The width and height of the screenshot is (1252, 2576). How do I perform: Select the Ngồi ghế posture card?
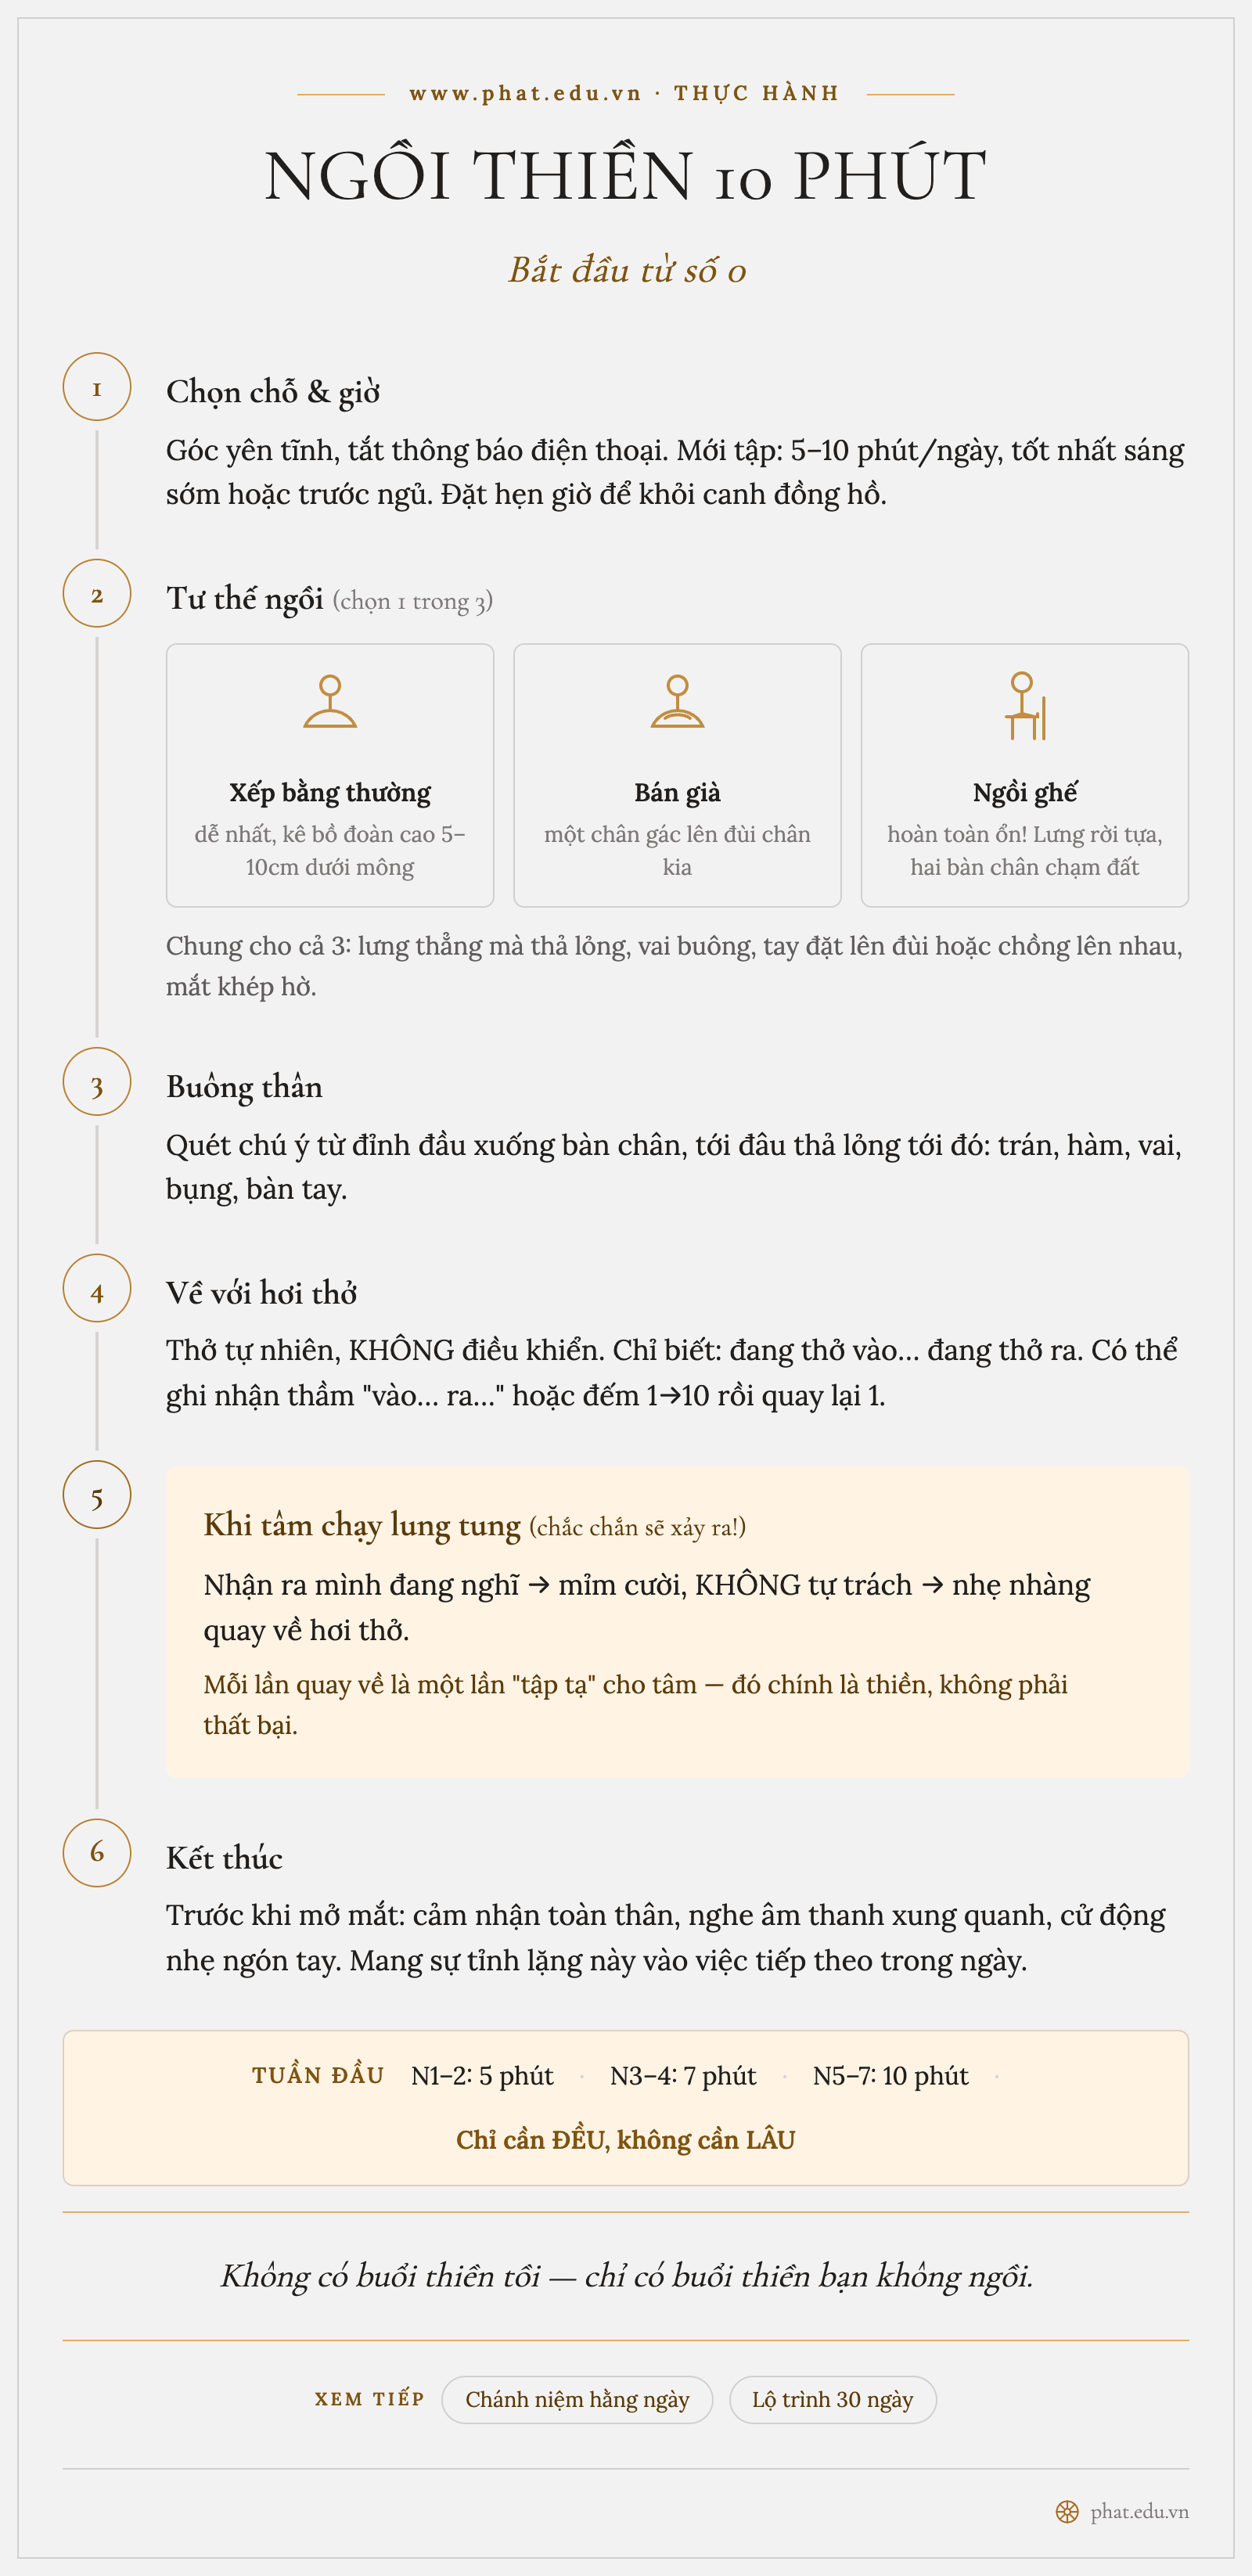point(1025,775)
